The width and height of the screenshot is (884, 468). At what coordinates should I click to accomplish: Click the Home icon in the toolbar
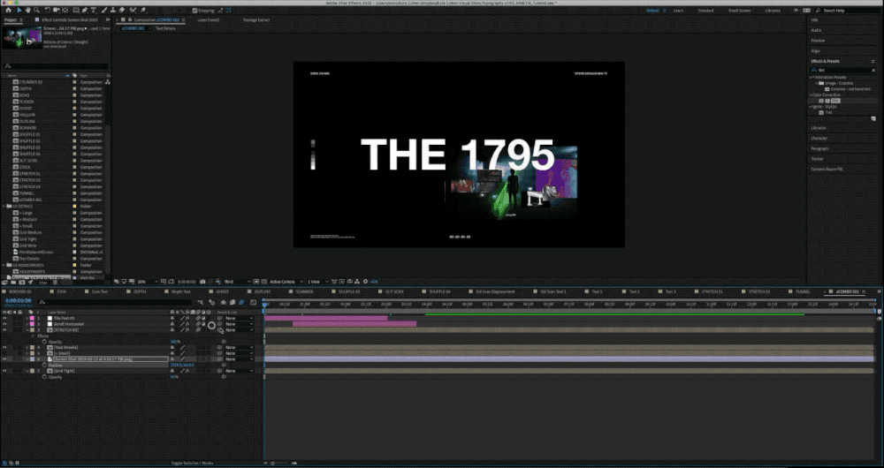[x=6, y=10]
